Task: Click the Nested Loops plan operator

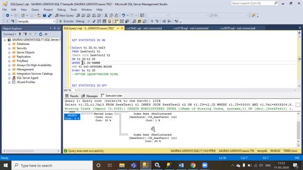Action: point(103,117)
